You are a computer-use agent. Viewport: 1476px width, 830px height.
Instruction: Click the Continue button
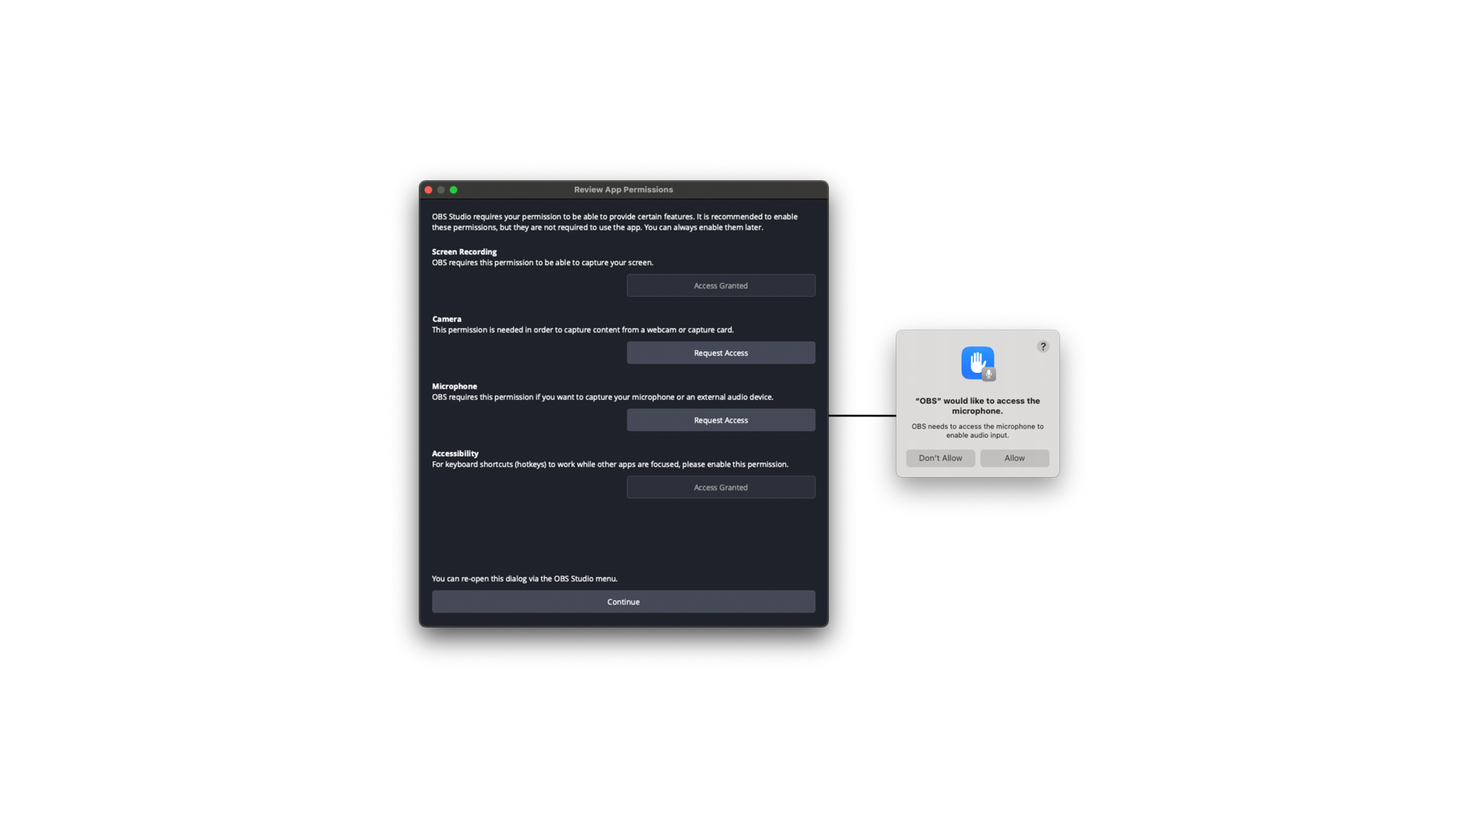623,602
